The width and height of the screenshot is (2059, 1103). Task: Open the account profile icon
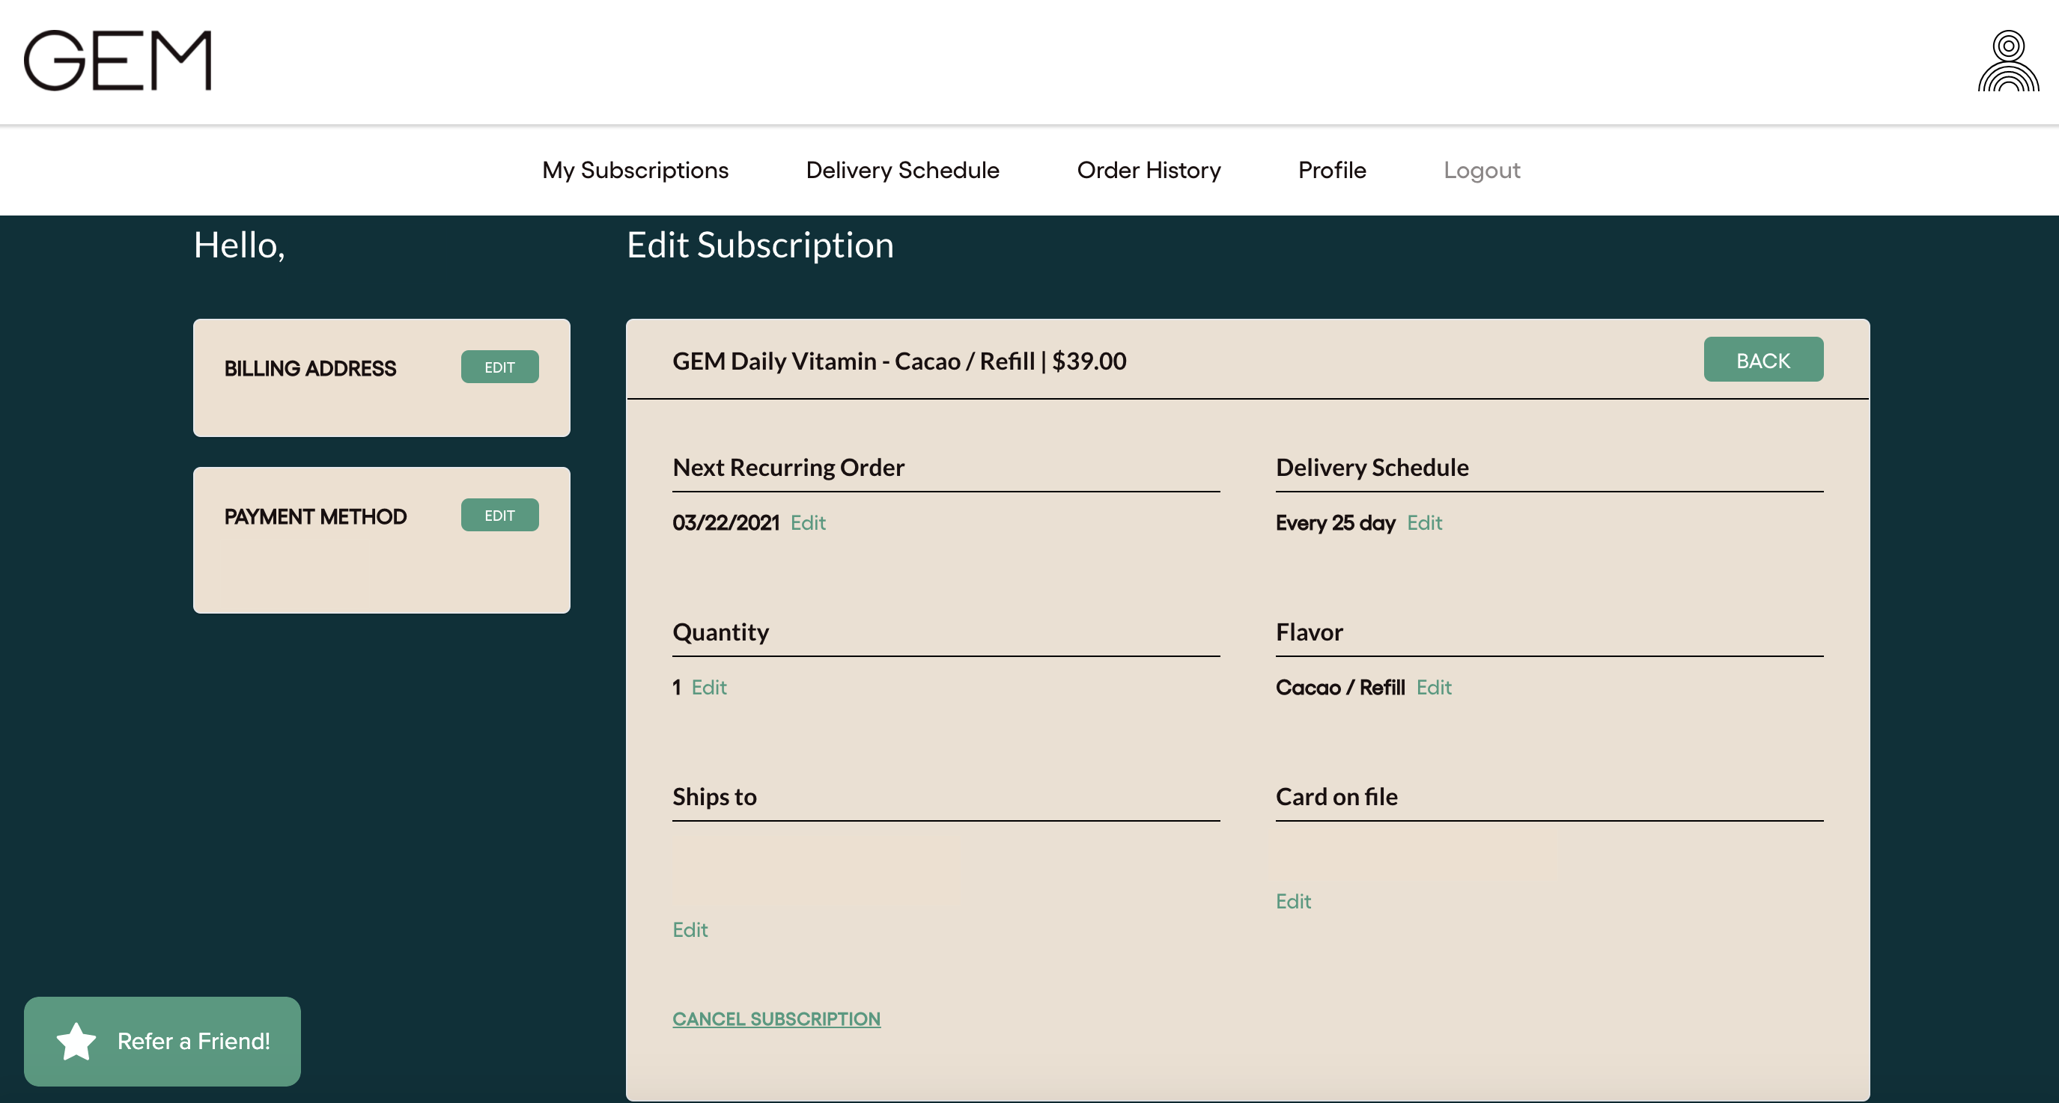tap(2008, 61)
